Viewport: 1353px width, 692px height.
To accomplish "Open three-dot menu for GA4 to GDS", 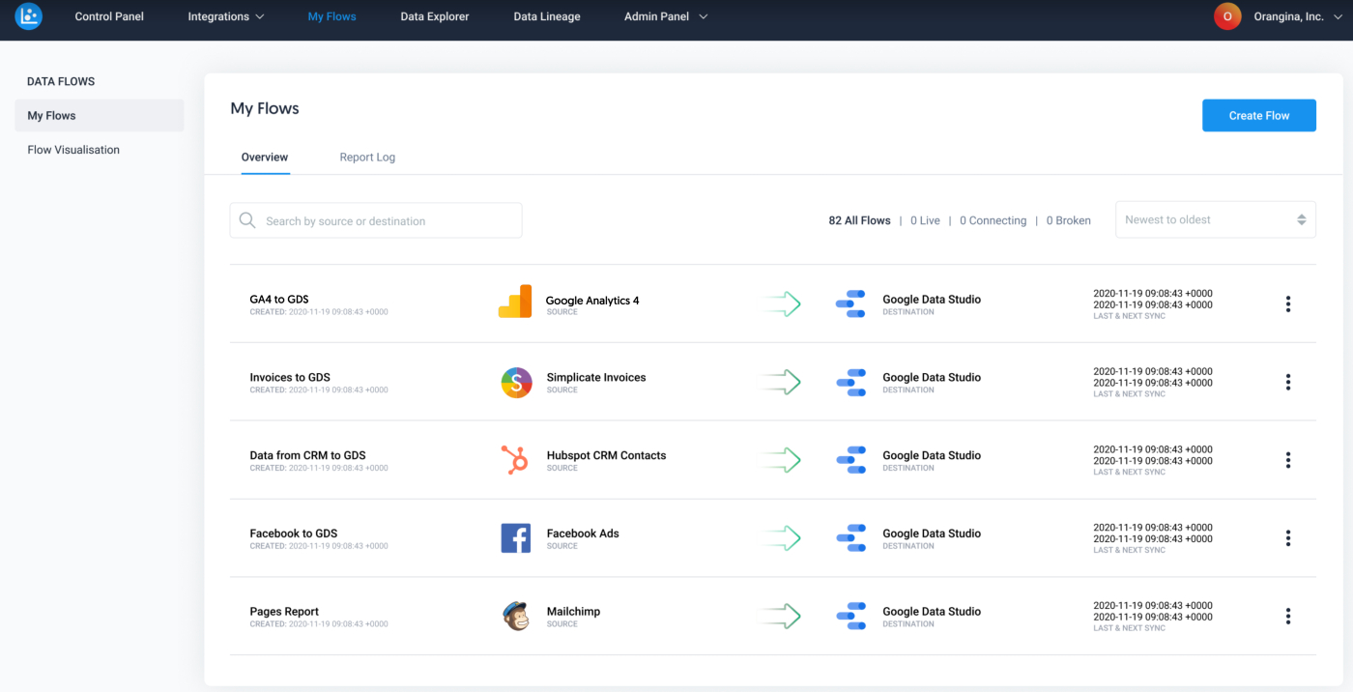I will [x=1287, y=304].
